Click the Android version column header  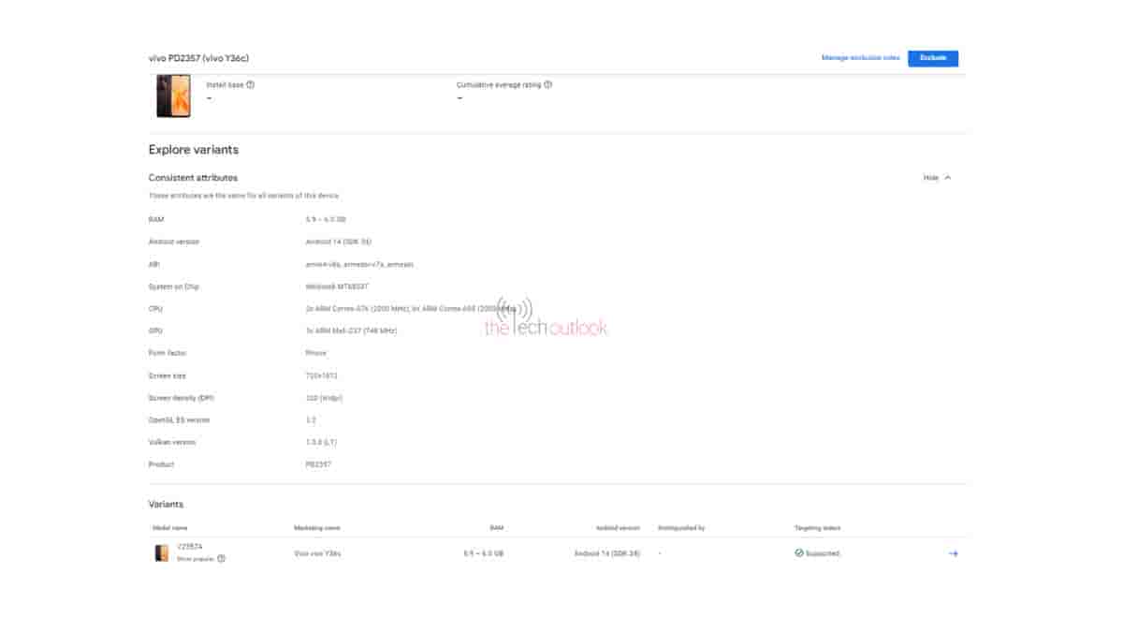click(618, 528)
